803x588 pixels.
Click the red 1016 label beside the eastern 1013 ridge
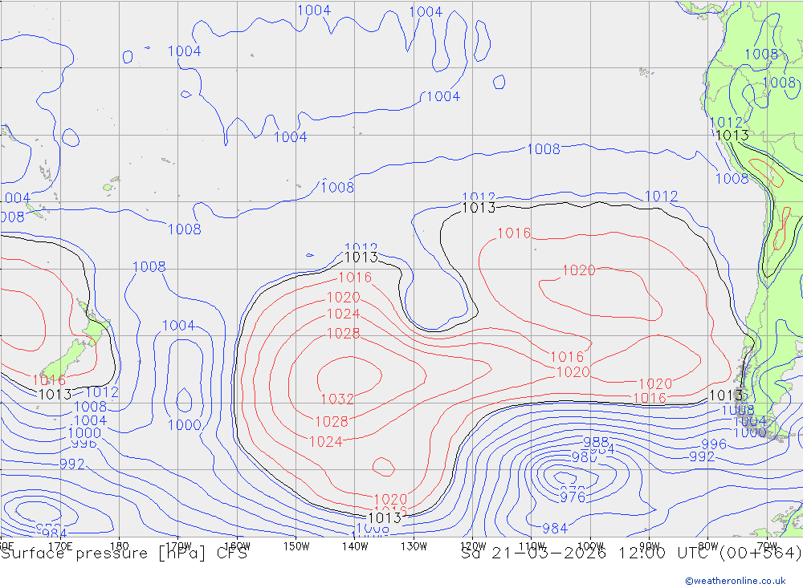pos(650,398)
